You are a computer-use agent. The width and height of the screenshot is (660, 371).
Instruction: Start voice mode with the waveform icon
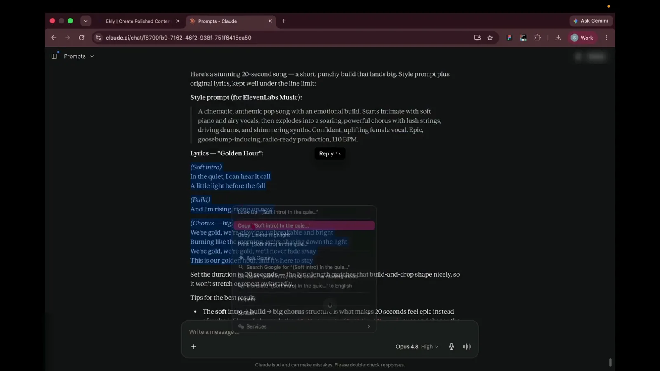(x=467, y=347)
